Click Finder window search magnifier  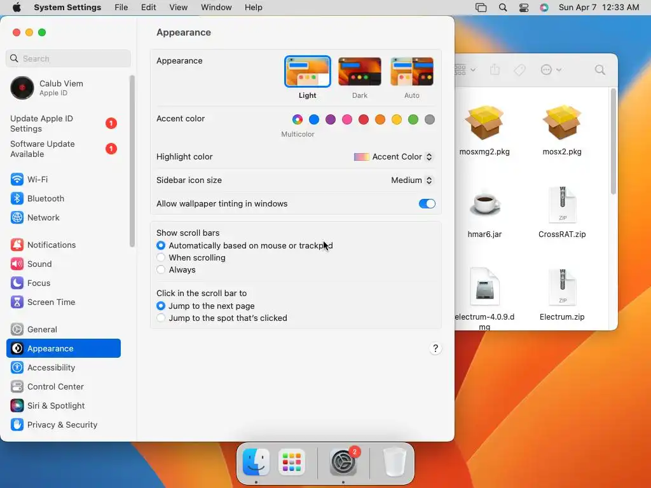click(600, 70)
